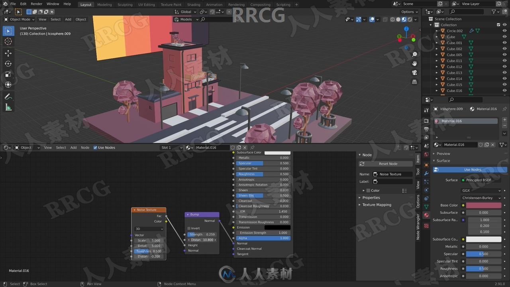This screenshot has height=287, width=510.
Task: Hide Cube.013 using eye icon
Action: pos(504,73)
